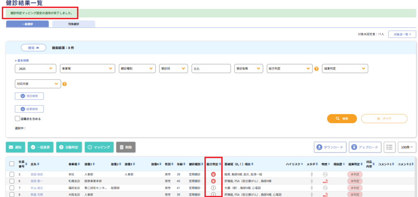Open the 事業場 dropdown filter
The width and height of the screenshot is (418, 197).
click(x=87, y=69)
